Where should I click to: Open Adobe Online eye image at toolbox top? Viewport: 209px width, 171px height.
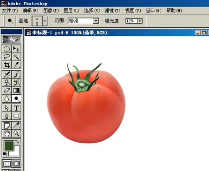tap(12, 39)
